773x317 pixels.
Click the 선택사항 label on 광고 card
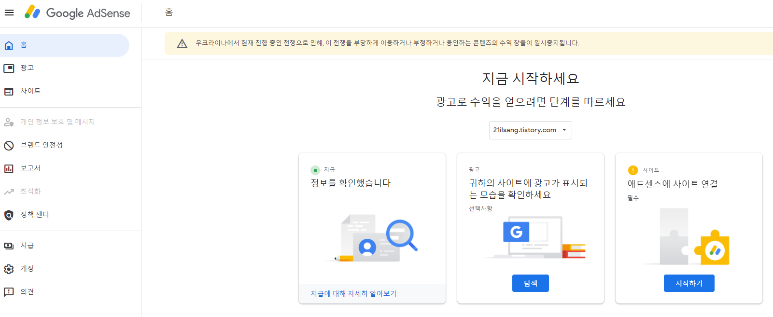point(480,208)
